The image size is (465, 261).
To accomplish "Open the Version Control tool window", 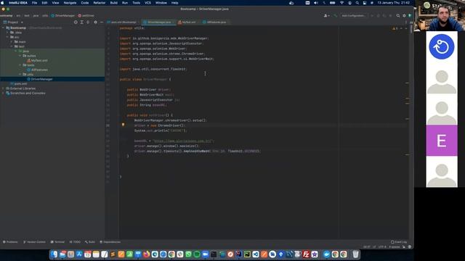I will coord(34,242).
